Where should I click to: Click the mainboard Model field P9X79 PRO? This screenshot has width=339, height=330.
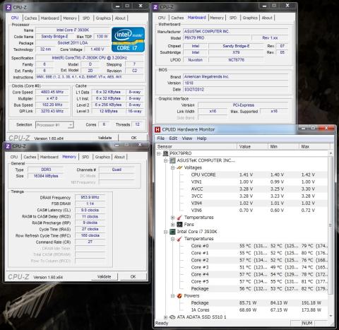click(x=217, y=38)
